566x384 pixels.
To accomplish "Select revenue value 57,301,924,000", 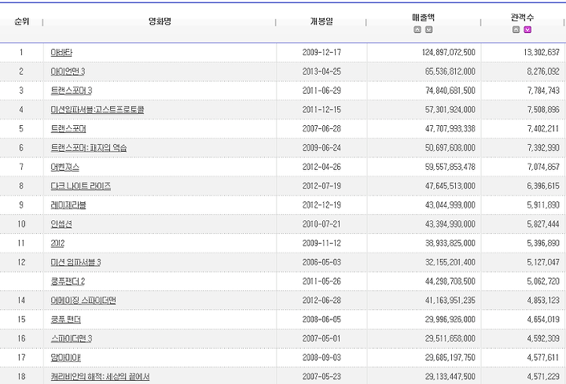I will pos(450,110).
